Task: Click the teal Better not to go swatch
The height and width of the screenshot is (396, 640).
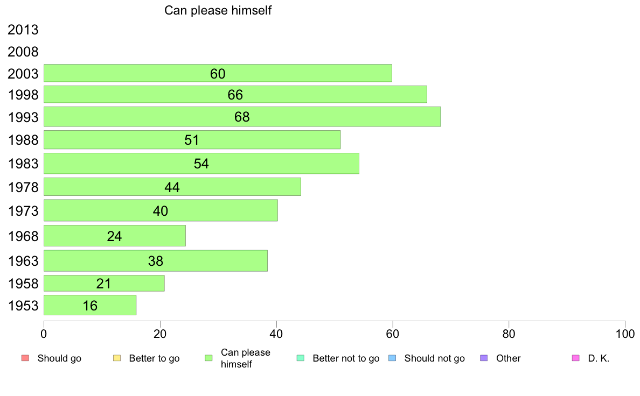Action: click(x=301, y=358)
